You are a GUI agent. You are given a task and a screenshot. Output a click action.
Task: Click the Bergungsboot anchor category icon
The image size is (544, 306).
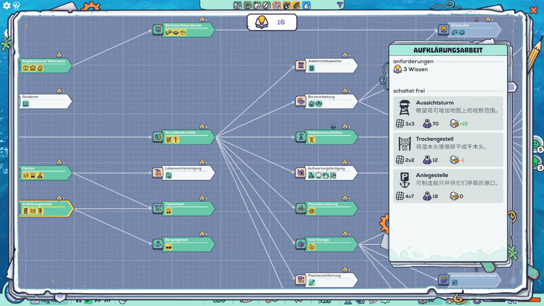coord(158,244)
